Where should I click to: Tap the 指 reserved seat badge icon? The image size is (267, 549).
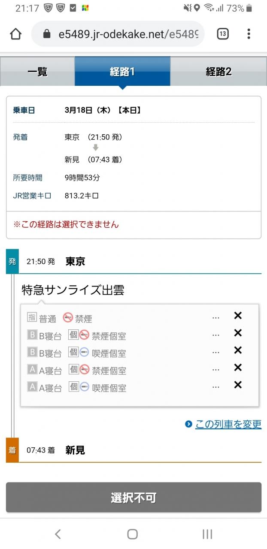point(32,317)
